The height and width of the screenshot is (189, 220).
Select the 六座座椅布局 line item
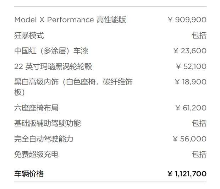36,108
